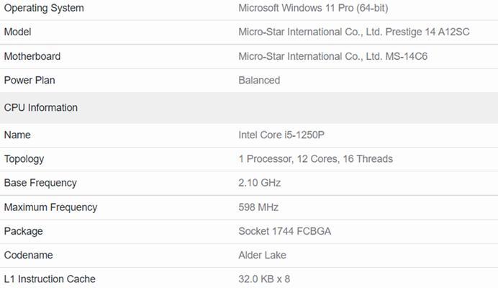Click the Operating System row label
The width and height of the screenshot is (498, 288).
(44, 8)
